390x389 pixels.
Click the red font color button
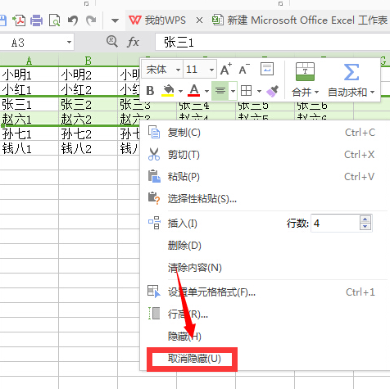click(x=193, y=91)
